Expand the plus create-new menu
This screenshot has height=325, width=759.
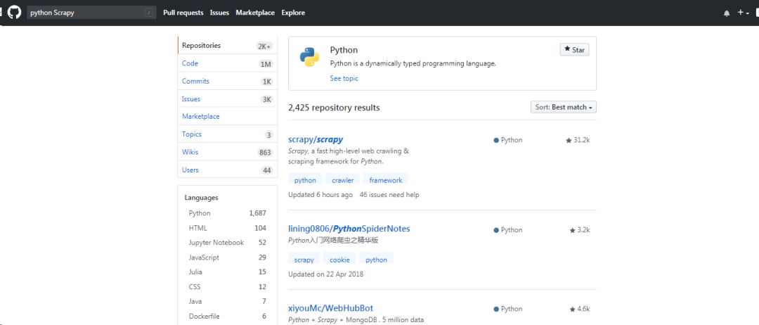coord(743,13)
